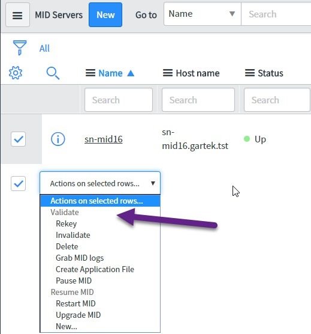Viewport: 311px width, 334px height.
Task: Toggle the select-all checkbox beside the actions
Action: pos(18,183)
